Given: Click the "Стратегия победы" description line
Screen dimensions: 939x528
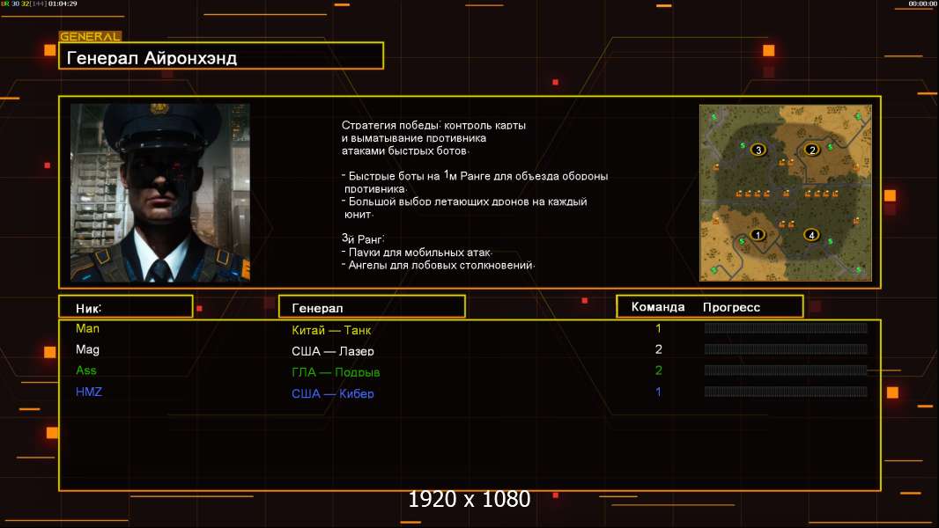Looking at the screenshot, I should (433, 125).
